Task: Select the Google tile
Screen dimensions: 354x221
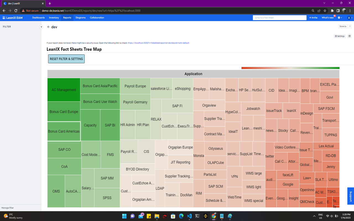Action: pyautogui.click(x=288, y=184)
